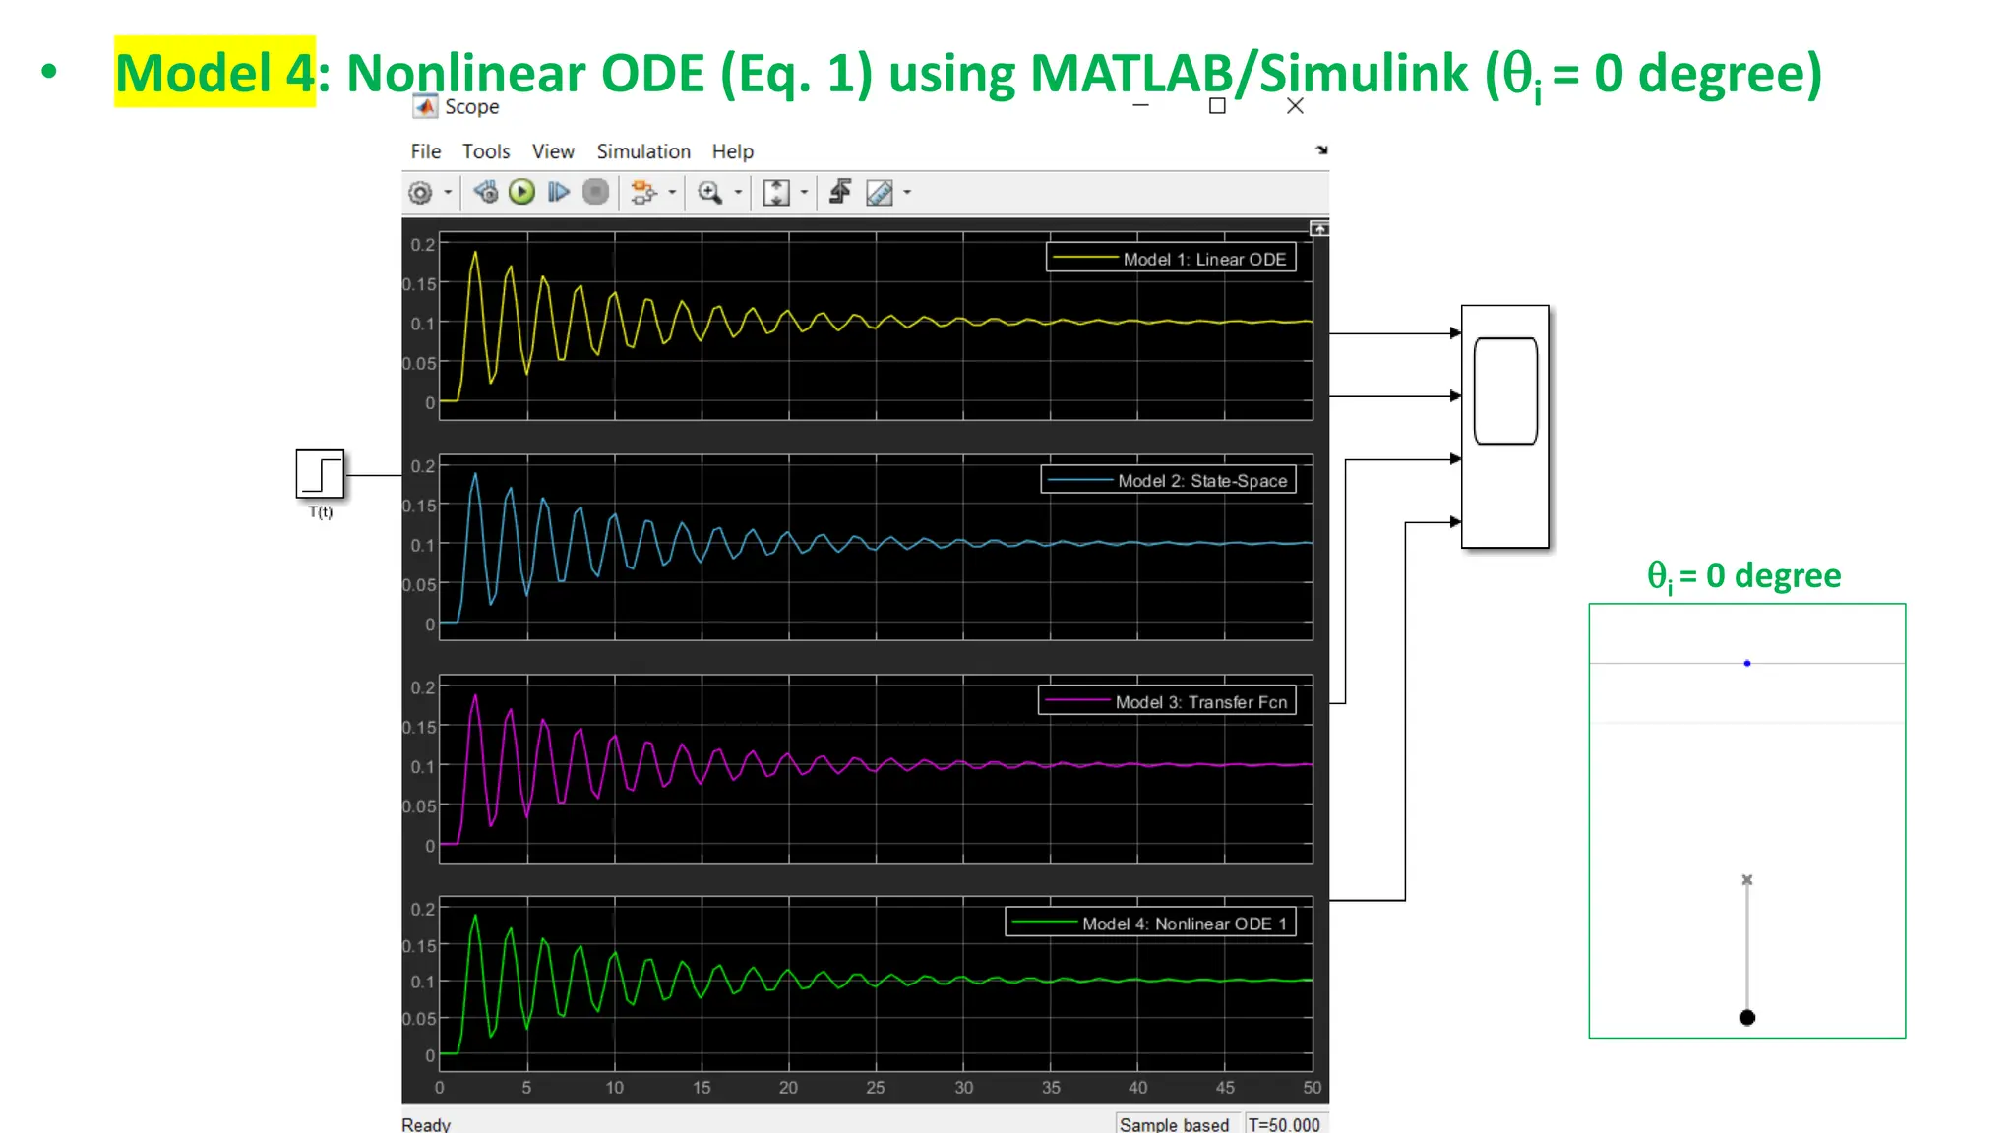Stop the simulation with grey stop button

tap(595, 192)
